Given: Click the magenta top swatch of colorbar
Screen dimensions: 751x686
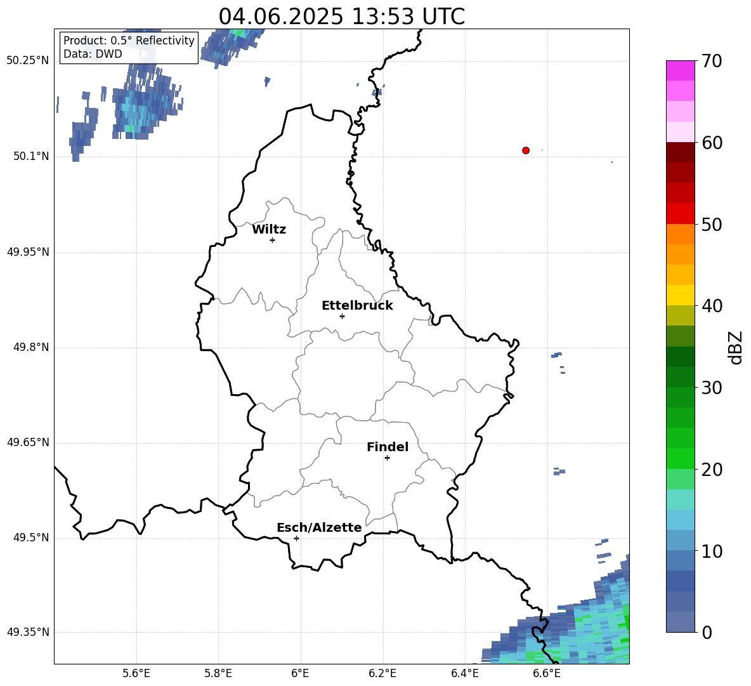Looking at the screenshot, I should point(681,70).
